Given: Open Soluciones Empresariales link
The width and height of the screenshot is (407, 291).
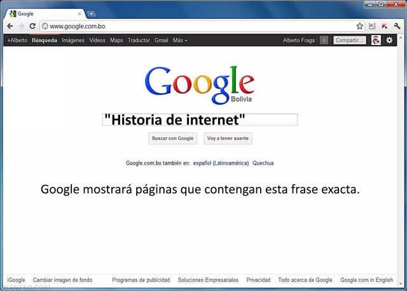Looking at the screenshot, I should pyautogui.click(x=208, y=280).
